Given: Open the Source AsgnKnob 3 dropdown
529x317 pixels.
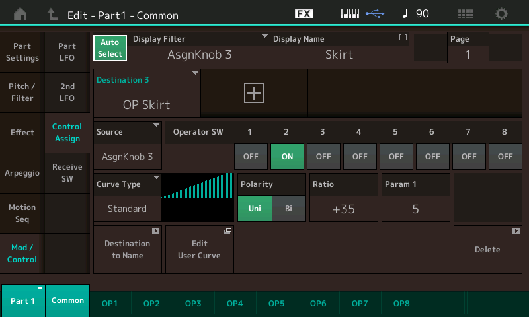Looking at the screenshot, I should (x=127, y=145).
